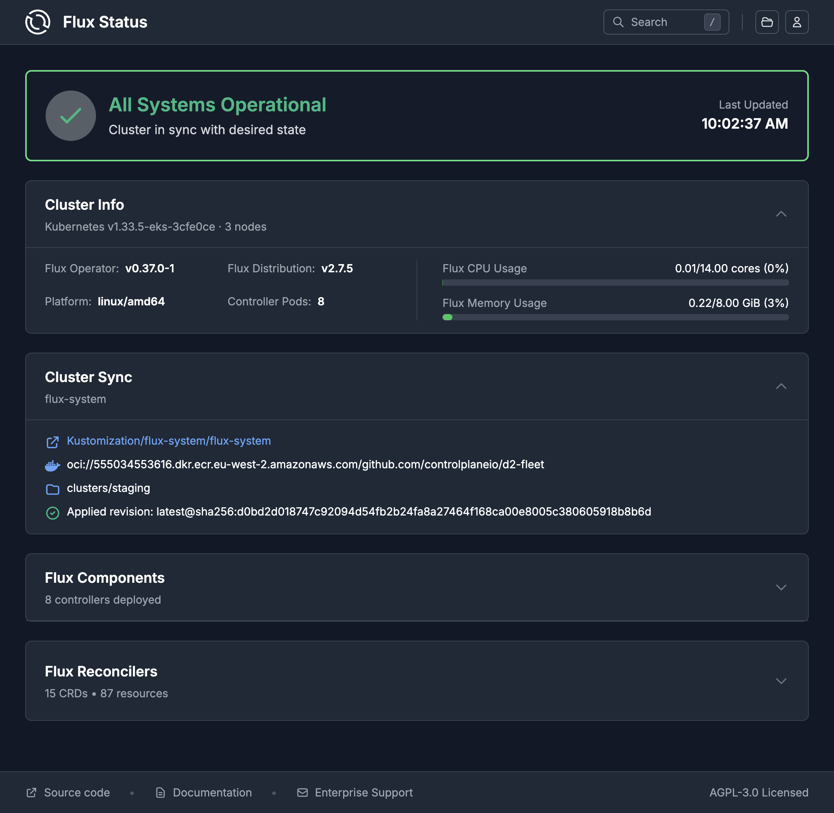Collapse the Cluster Sync section
The image size is (834, 813).
(x=782, y=386)
